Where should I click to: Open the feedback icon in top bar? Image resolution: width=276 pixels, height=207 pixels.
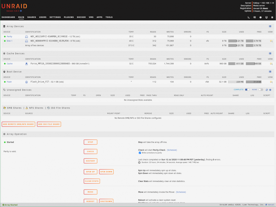pos(254,17)
